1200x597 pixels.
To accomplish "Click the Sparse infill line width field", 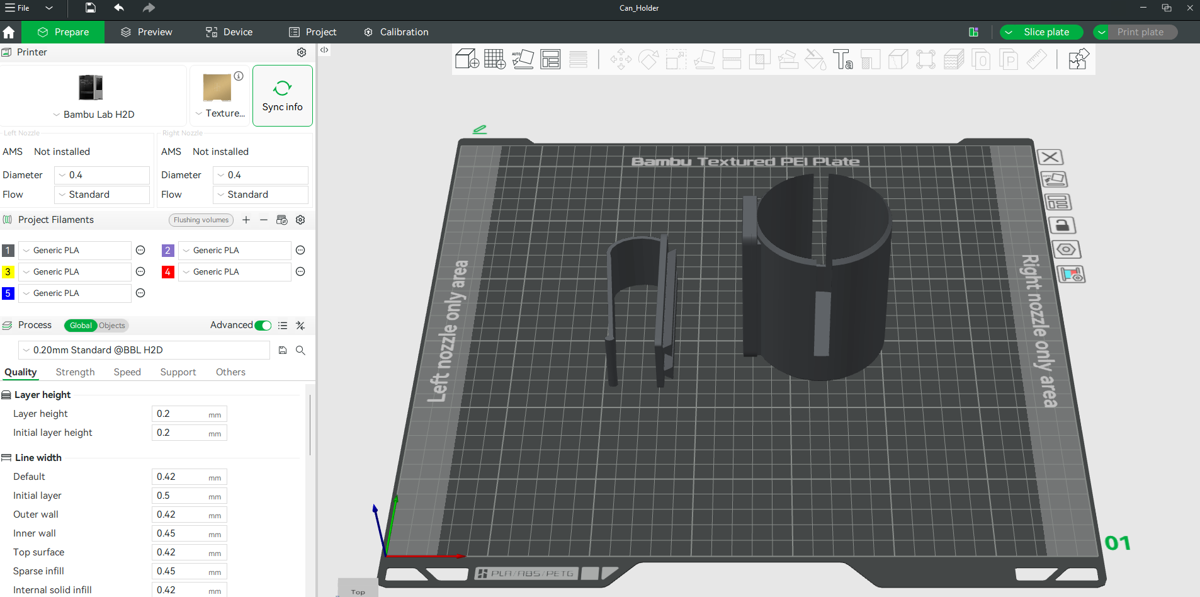I will pos(189,571).
